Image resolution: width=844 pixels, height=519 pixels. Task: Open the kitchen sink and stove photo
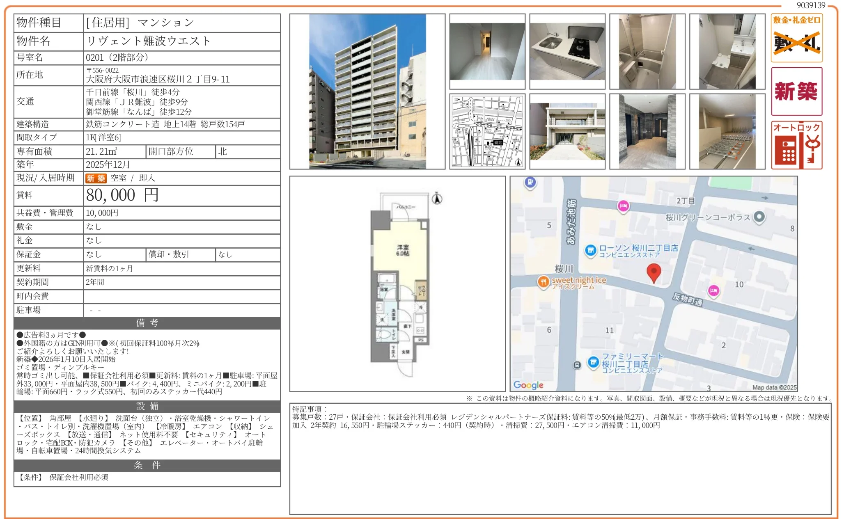[x=567, y=51]
